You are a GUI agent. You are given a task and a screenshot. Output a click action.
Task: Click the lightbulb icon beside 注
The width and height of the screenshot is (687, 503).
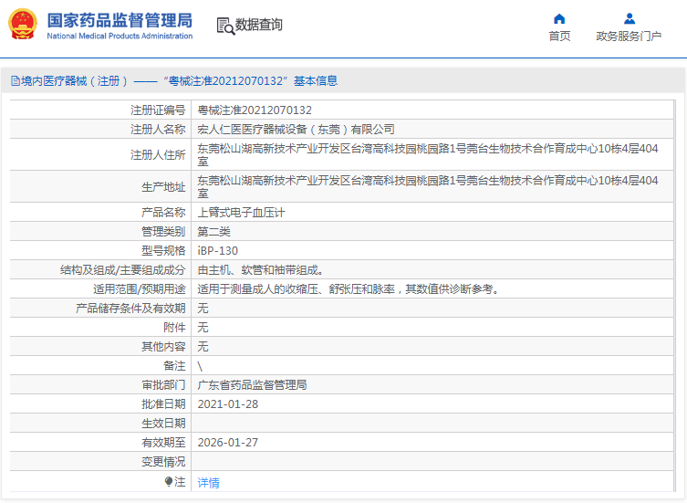pos(168,481)
